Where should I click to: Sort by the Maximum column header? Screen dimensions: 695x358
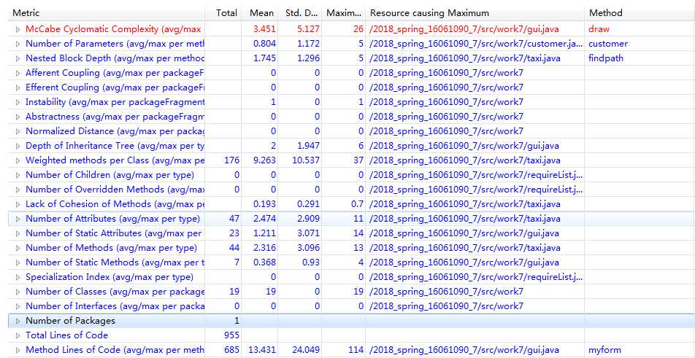pos(344,13)
